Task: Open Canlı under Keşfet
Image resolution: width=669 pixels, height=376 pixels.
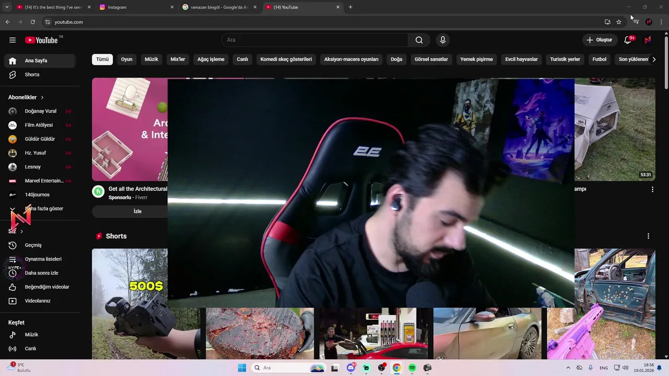Action: 41,349
